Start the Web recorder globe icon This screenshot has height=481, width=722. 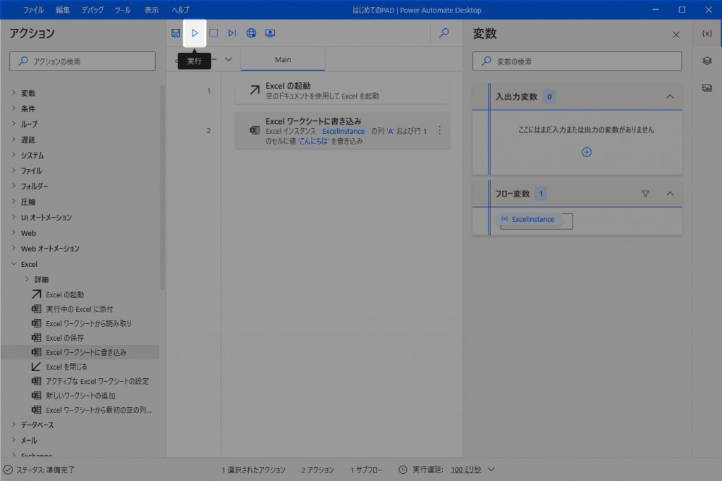click(251, 33)
